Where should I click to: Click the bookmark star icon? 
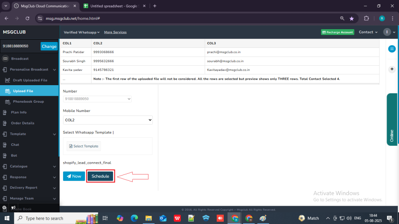pos(352,18)
